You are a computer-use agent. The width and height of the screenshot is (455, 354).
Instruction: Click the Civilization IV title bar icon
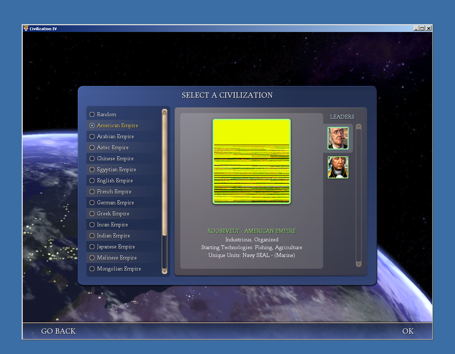26,28
